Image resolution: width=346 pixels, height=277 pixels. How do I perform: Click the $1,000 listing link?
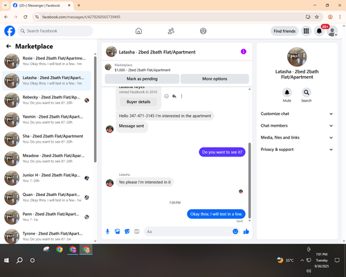(143, 70)
